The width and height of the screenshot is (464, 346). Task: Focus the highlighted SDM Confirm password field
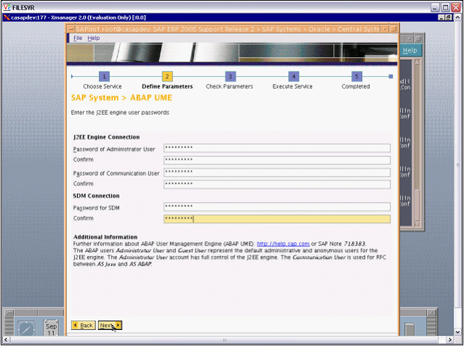tap(276, 219)
